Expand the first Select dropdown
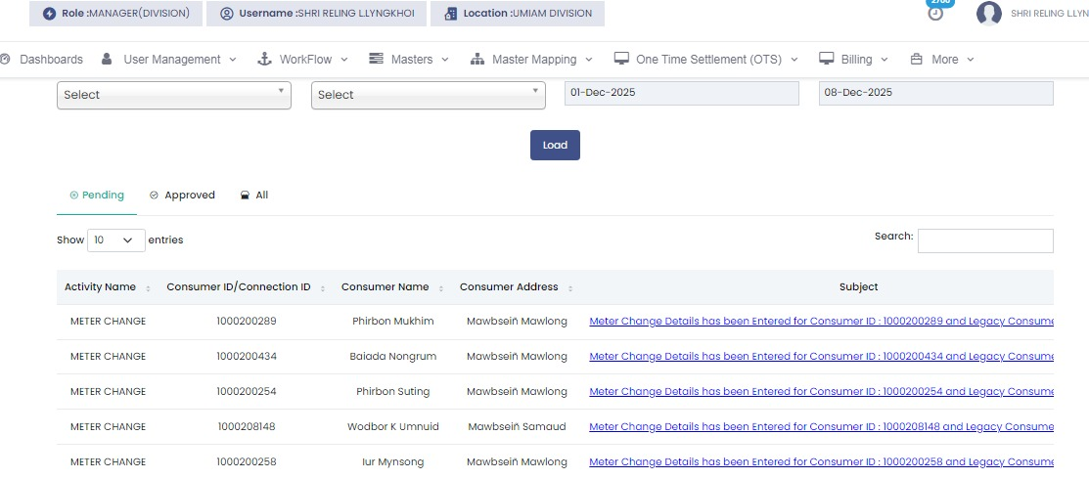The image size is (1089, 479). [x=173, y=95]
